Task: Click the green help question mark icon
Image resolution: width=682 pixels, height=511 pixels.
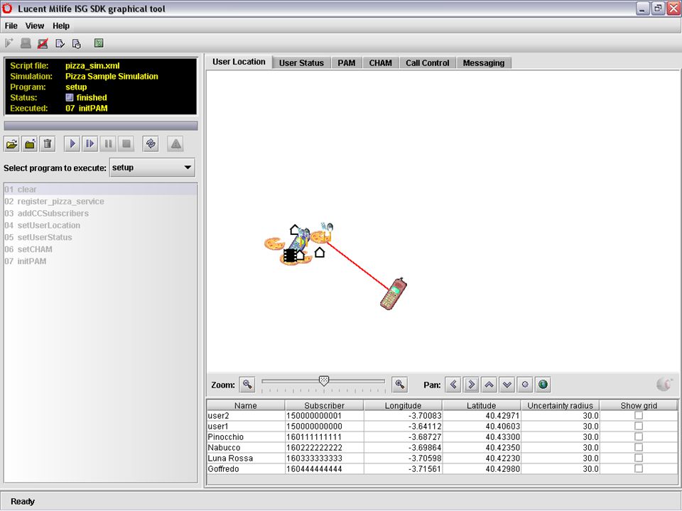Action: tap(99, 43)
